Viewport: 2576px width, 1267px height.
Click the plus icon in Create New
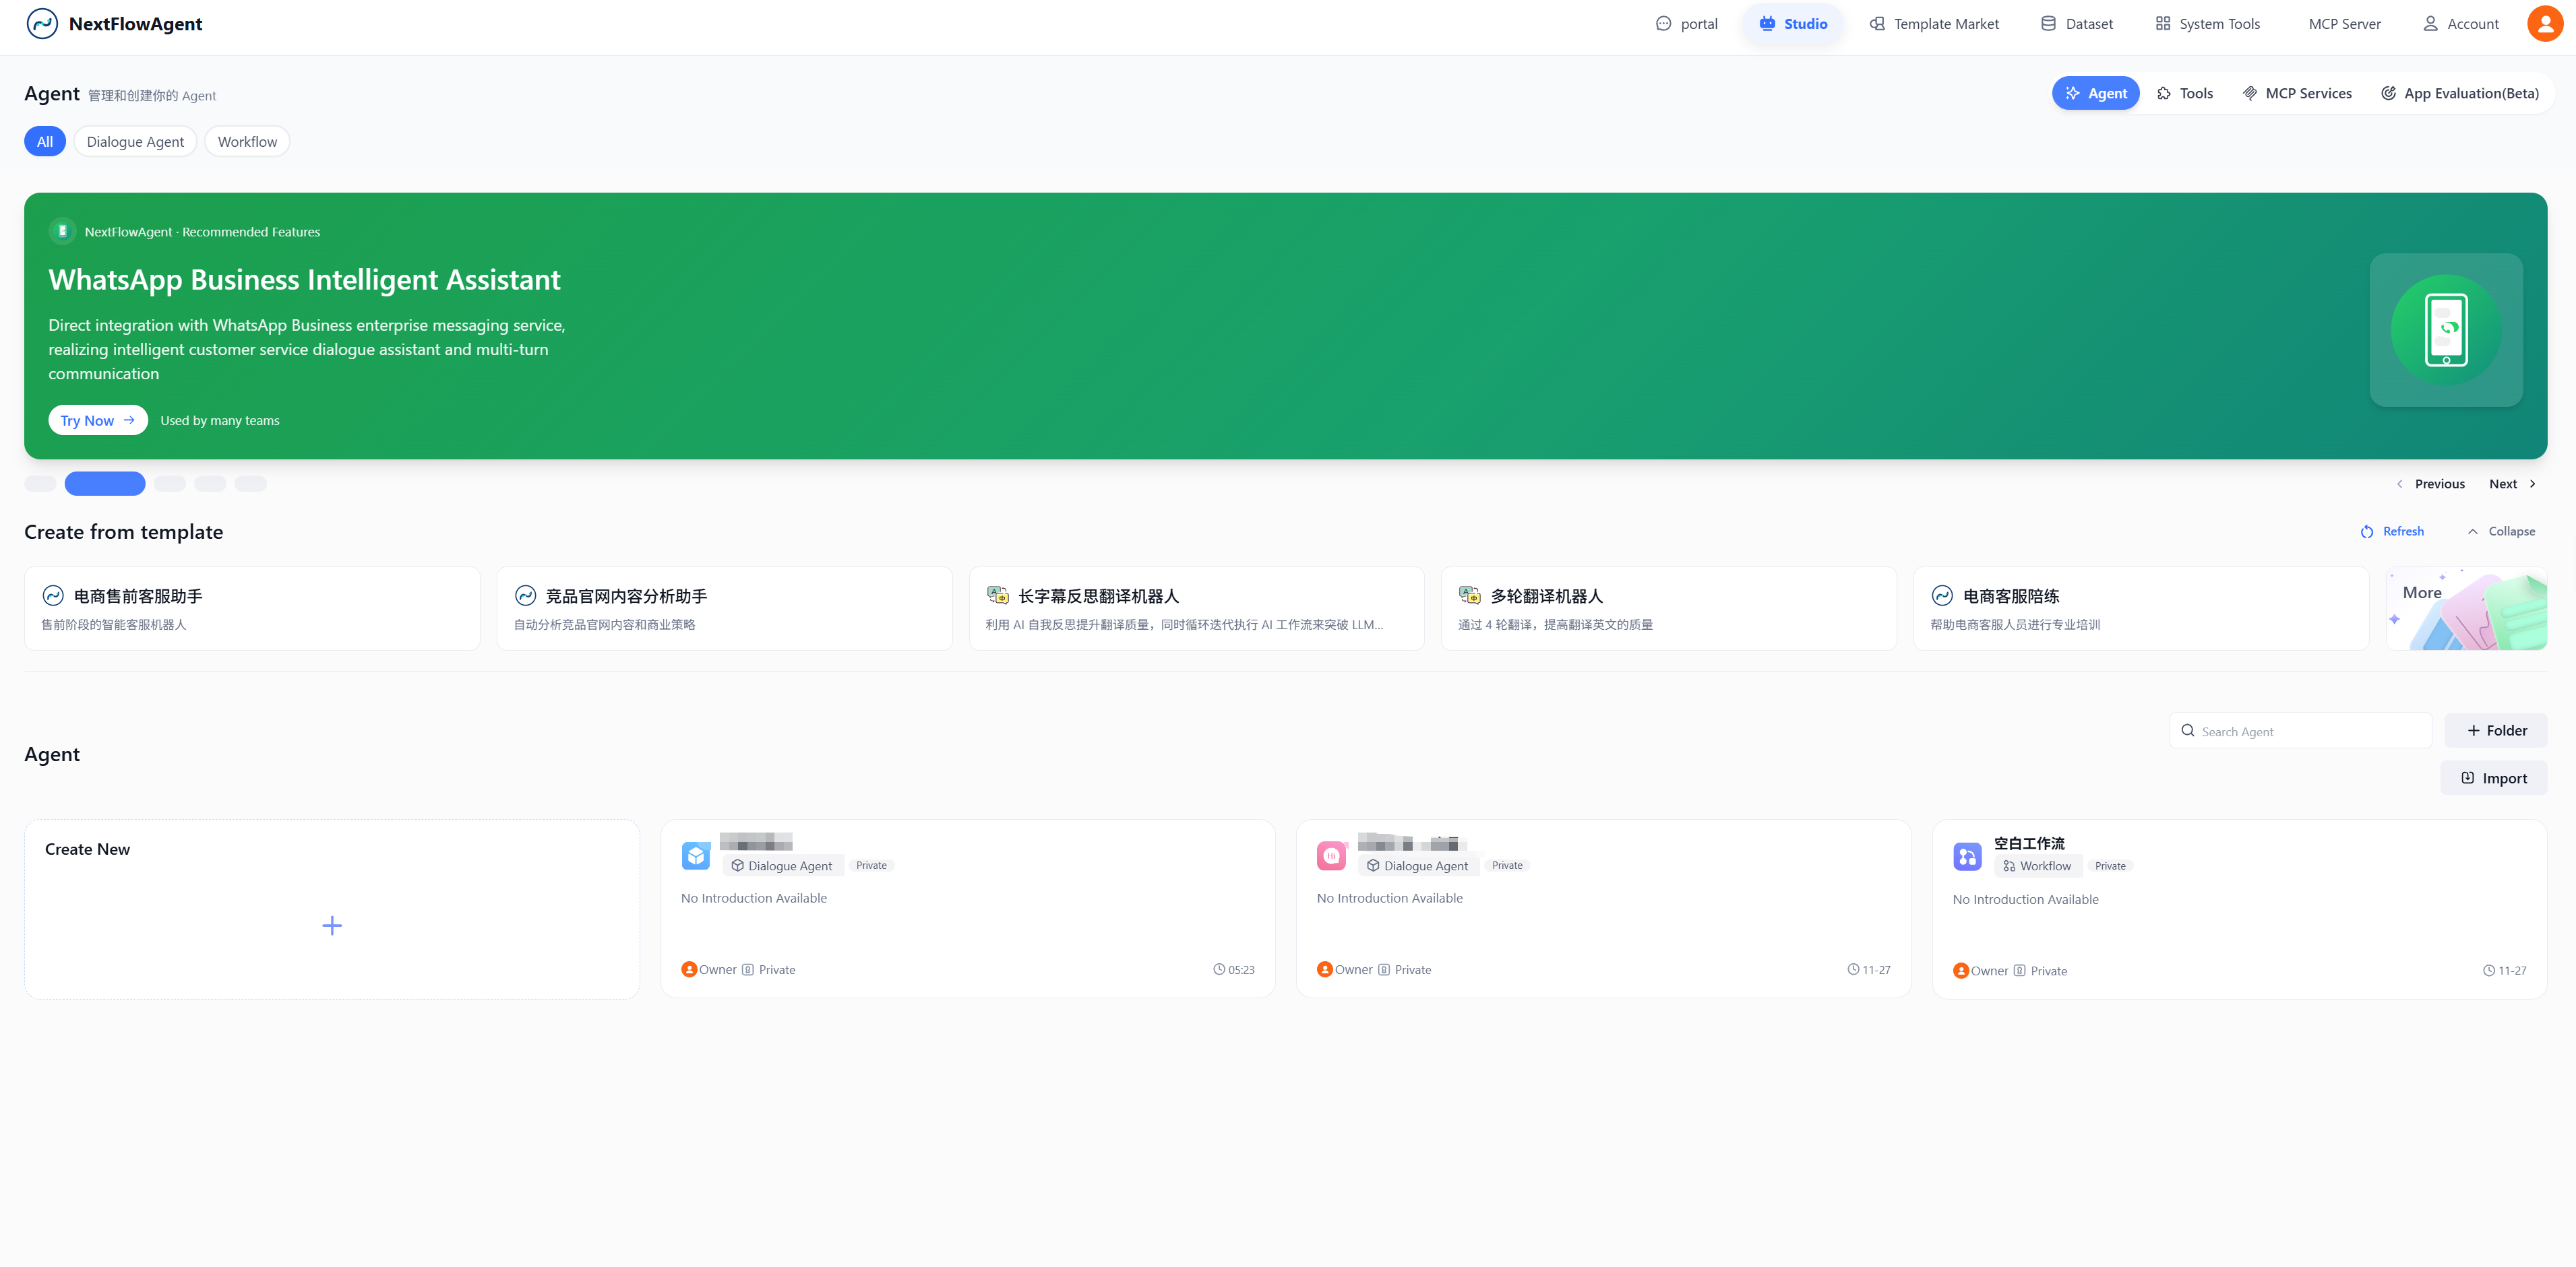tap(332, 925)
